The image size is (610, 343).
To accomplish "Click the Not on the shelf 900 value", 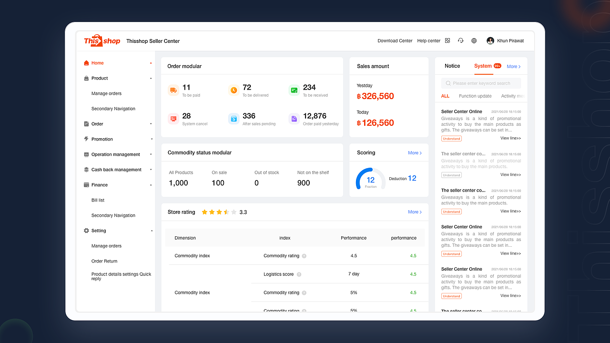I will 304,183.
